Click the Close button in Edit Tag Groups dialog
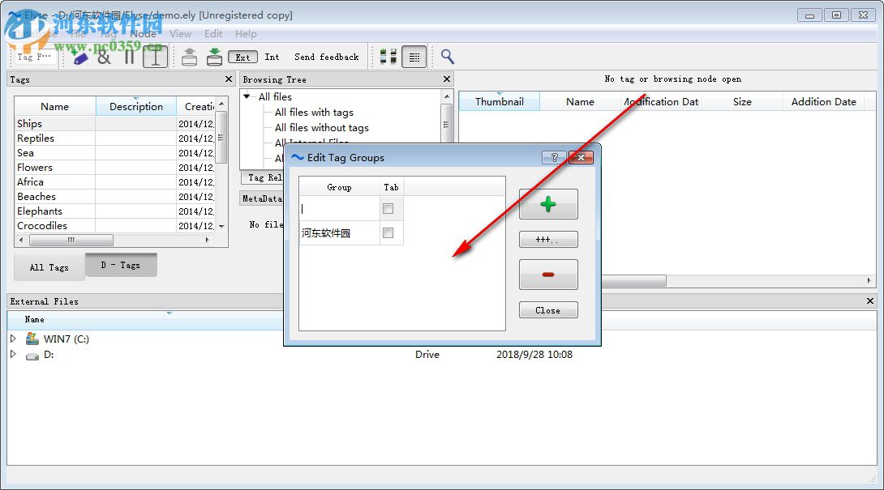 548,310
